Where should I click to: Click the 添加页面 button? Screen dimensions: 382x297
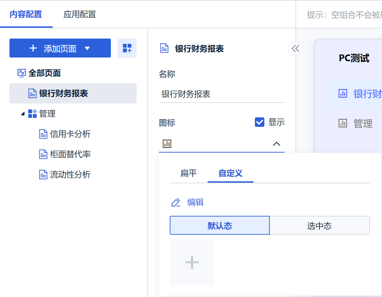[x=54, y=48]
